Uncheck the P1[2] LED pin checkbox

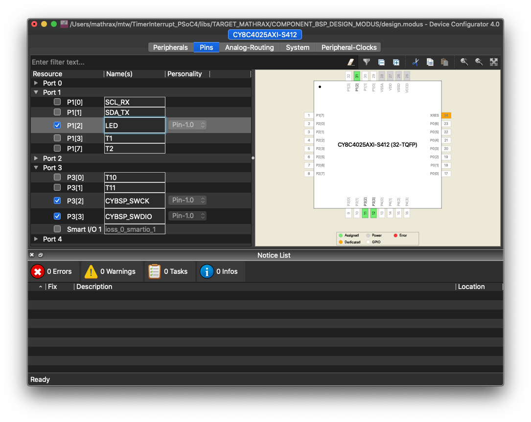[x=57, y=125]
